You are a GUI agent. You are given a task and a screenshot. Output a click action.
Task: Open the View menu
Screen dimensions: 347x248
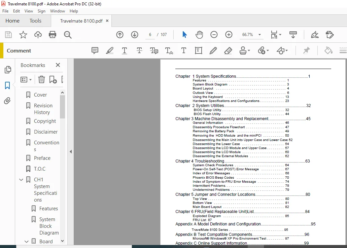point(29,11)
